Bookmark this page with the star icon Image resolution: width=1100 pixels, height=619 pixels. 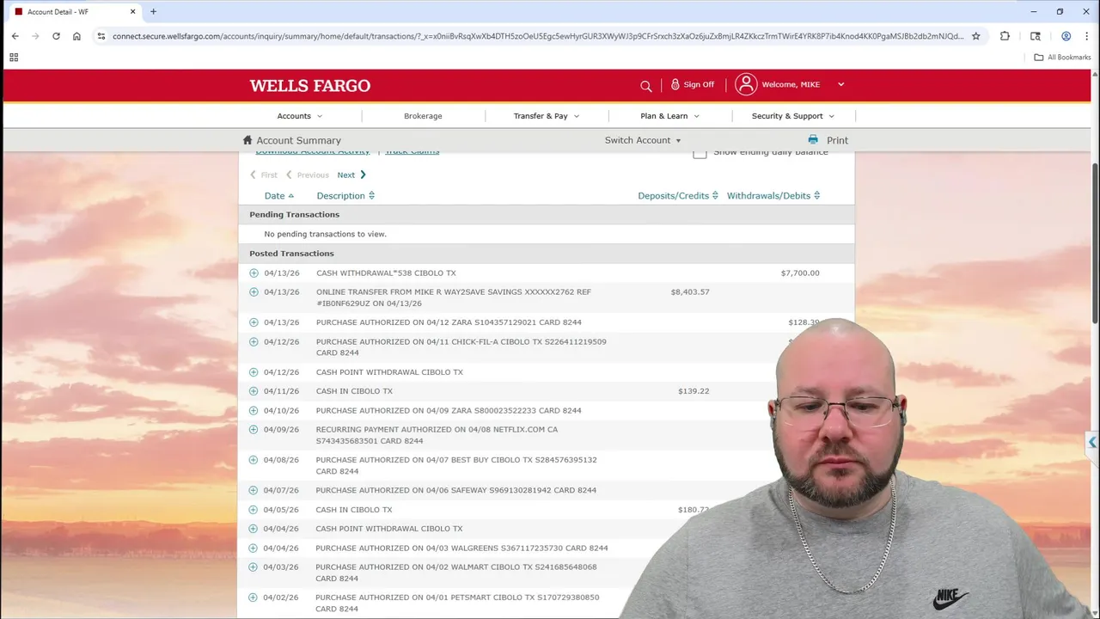coord(975,36)
